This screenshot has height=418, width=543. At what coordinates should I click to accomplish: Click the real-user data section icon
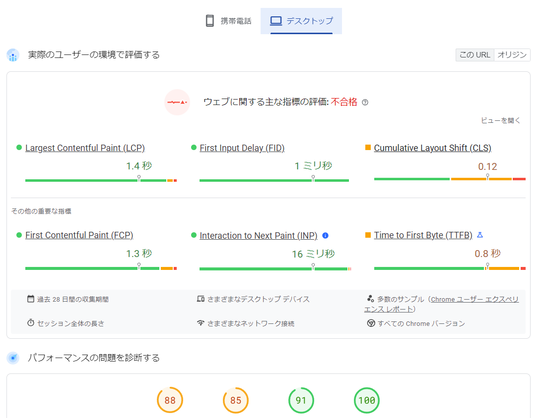click(x=13, y=55)
